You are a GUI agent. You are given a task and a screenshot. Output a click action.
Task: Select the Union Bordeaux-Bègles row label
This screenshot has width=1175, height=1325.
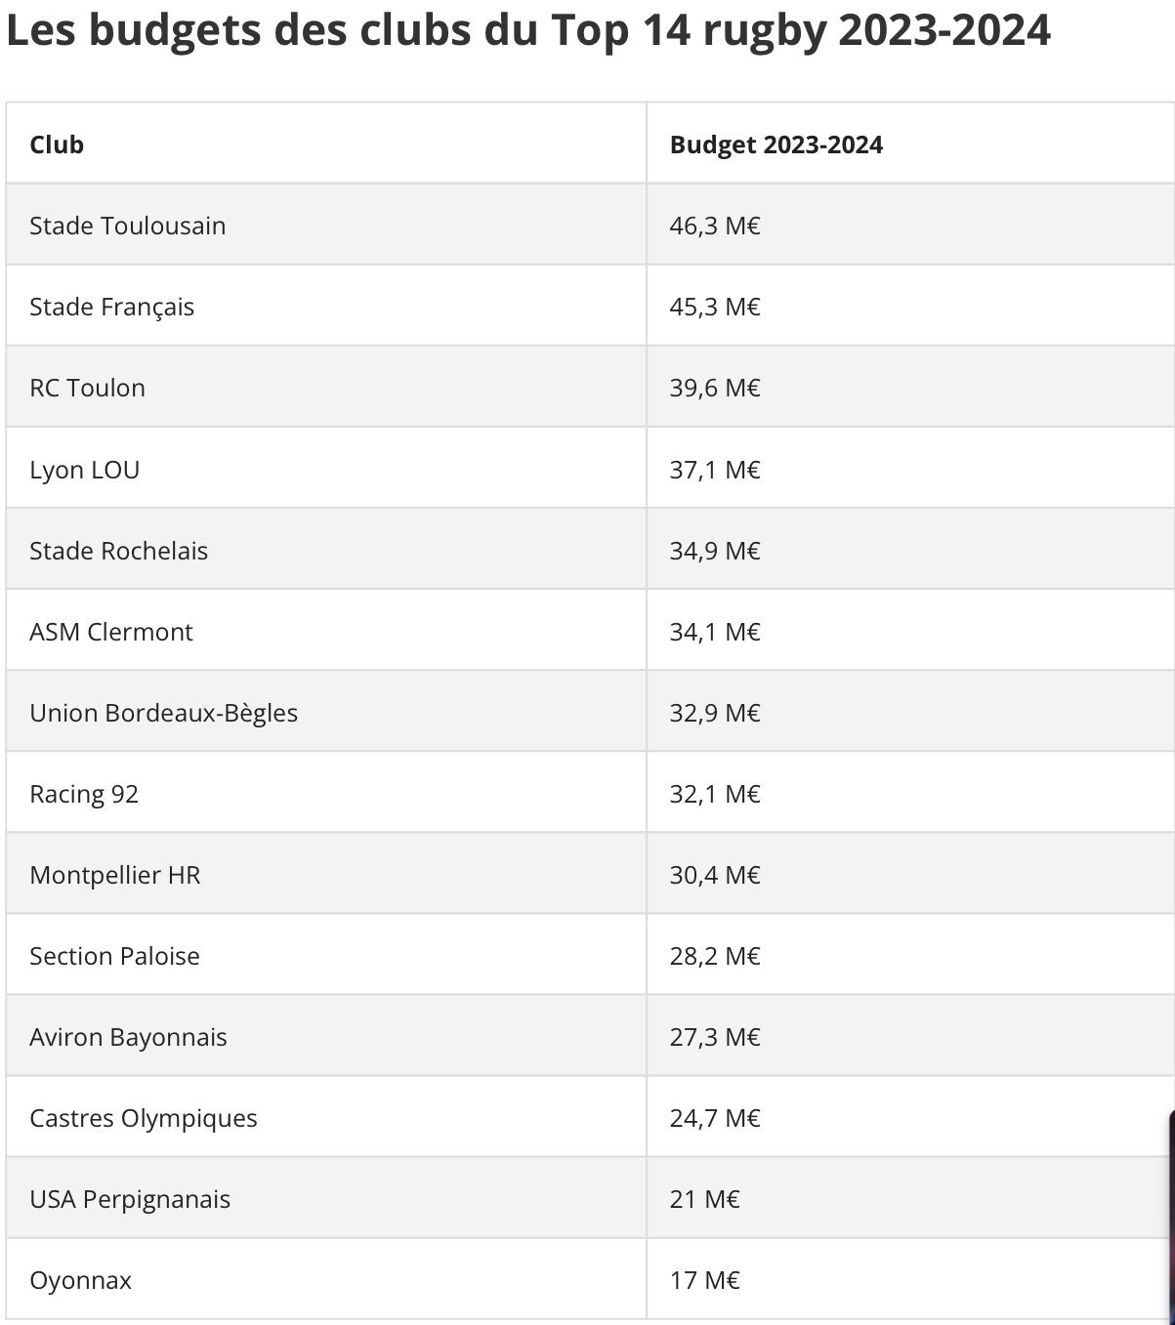164,713
